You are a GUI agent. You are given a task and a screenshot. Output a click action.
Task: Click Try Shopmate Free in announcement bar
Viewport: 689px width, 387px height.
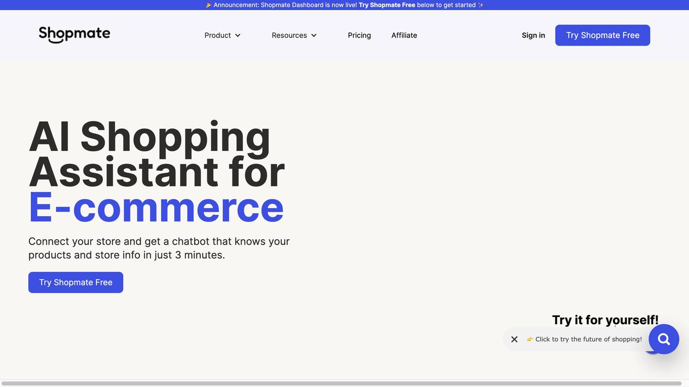(x=387, y=5)
